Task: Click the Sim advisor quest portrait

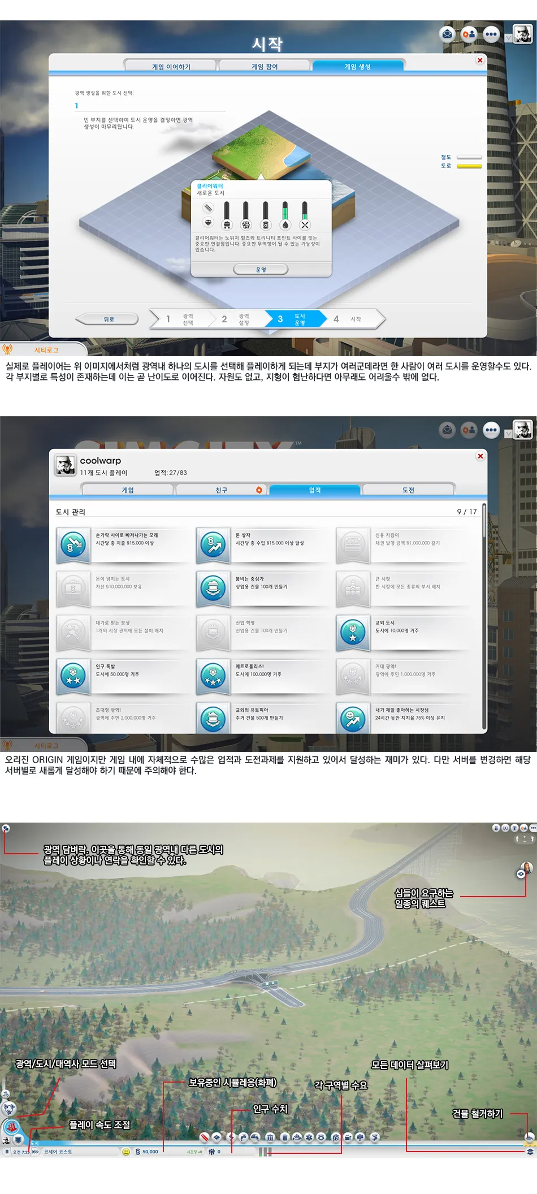Action: coord(526,868)
